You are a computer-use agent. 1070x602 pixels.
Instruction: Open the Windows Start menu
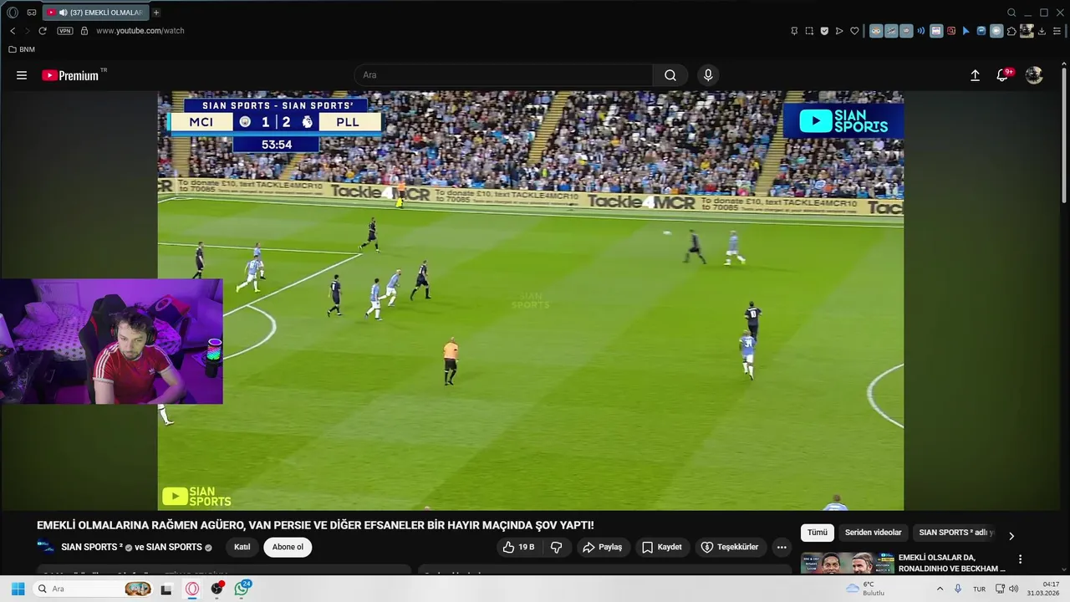coord(18,589)
